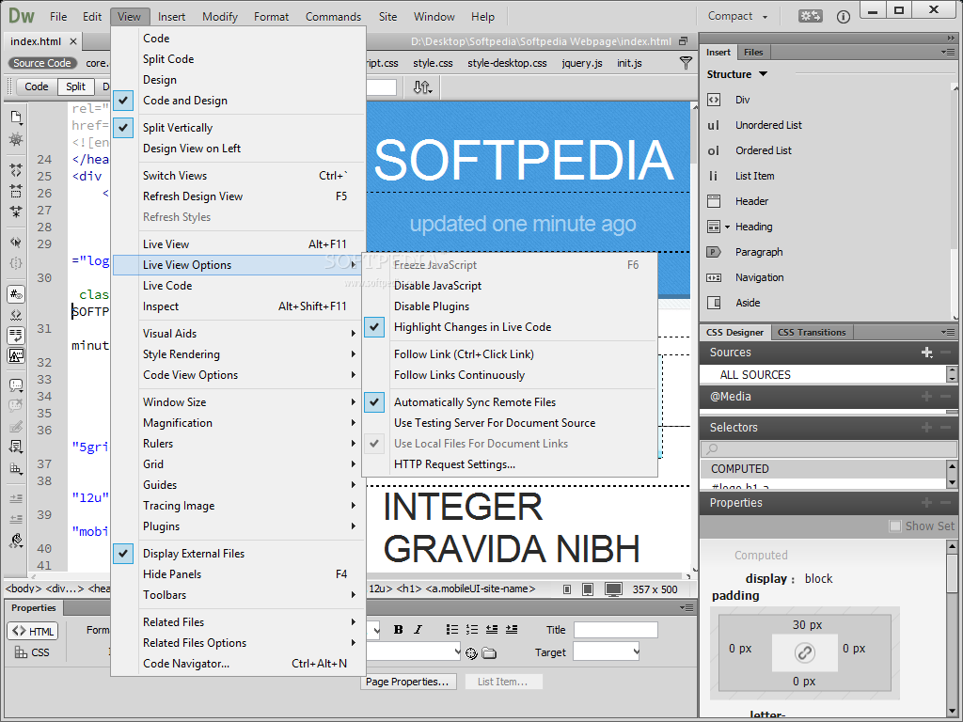The image size is (963, 722).
Task: Enable the Show Set checkbox
Action: (895, 526)
